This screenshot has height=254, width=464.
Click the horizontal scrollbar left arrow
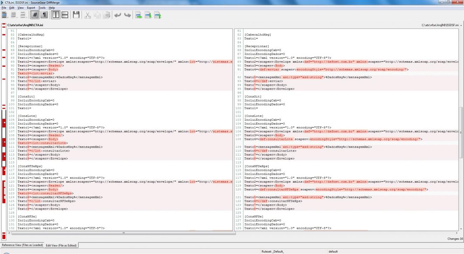tap(9, 232)
